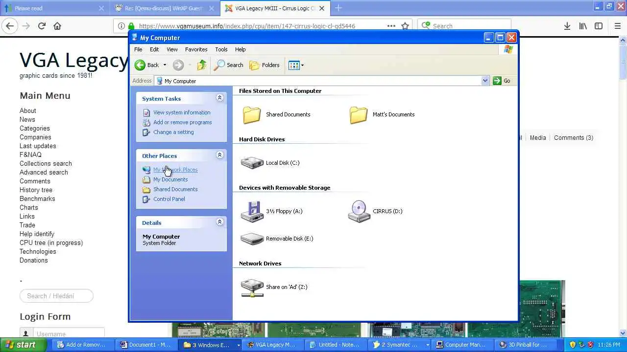Toggle the Firefox sidebar icon
Screen dimensions: 627x352
coord(599,26)
